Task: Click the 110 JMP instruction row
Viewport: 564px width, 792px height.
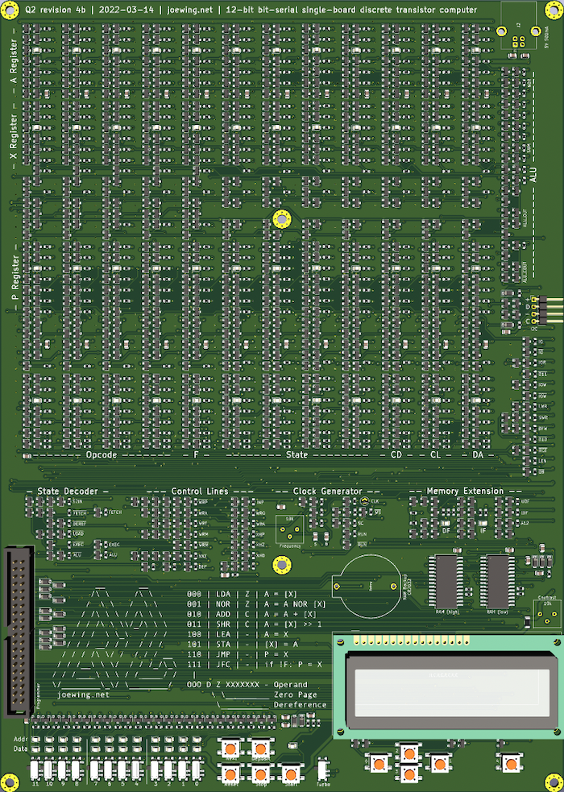Action: pyautogui.click(x=238, y=654)
